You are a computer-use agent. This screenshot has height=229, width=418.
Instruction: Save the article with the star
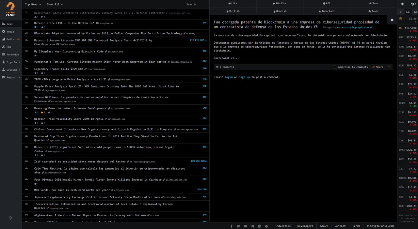[374, 3]
